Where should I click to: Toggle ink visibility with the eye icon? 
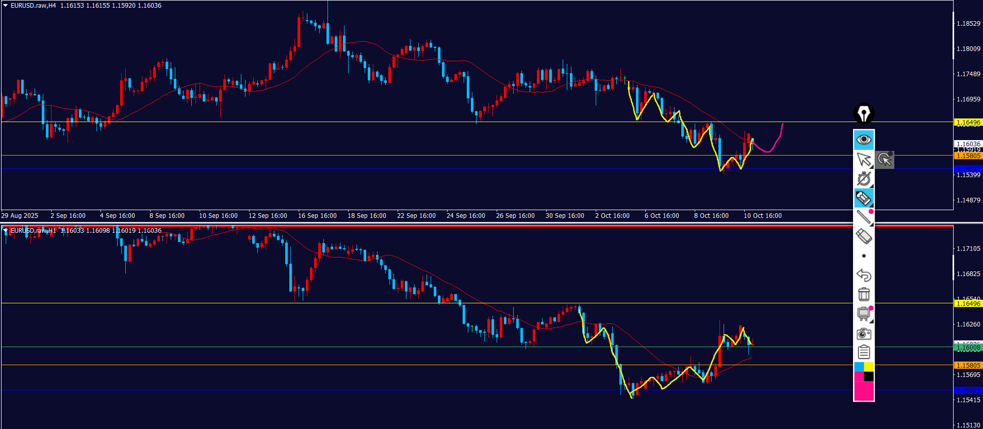[864, 140]
